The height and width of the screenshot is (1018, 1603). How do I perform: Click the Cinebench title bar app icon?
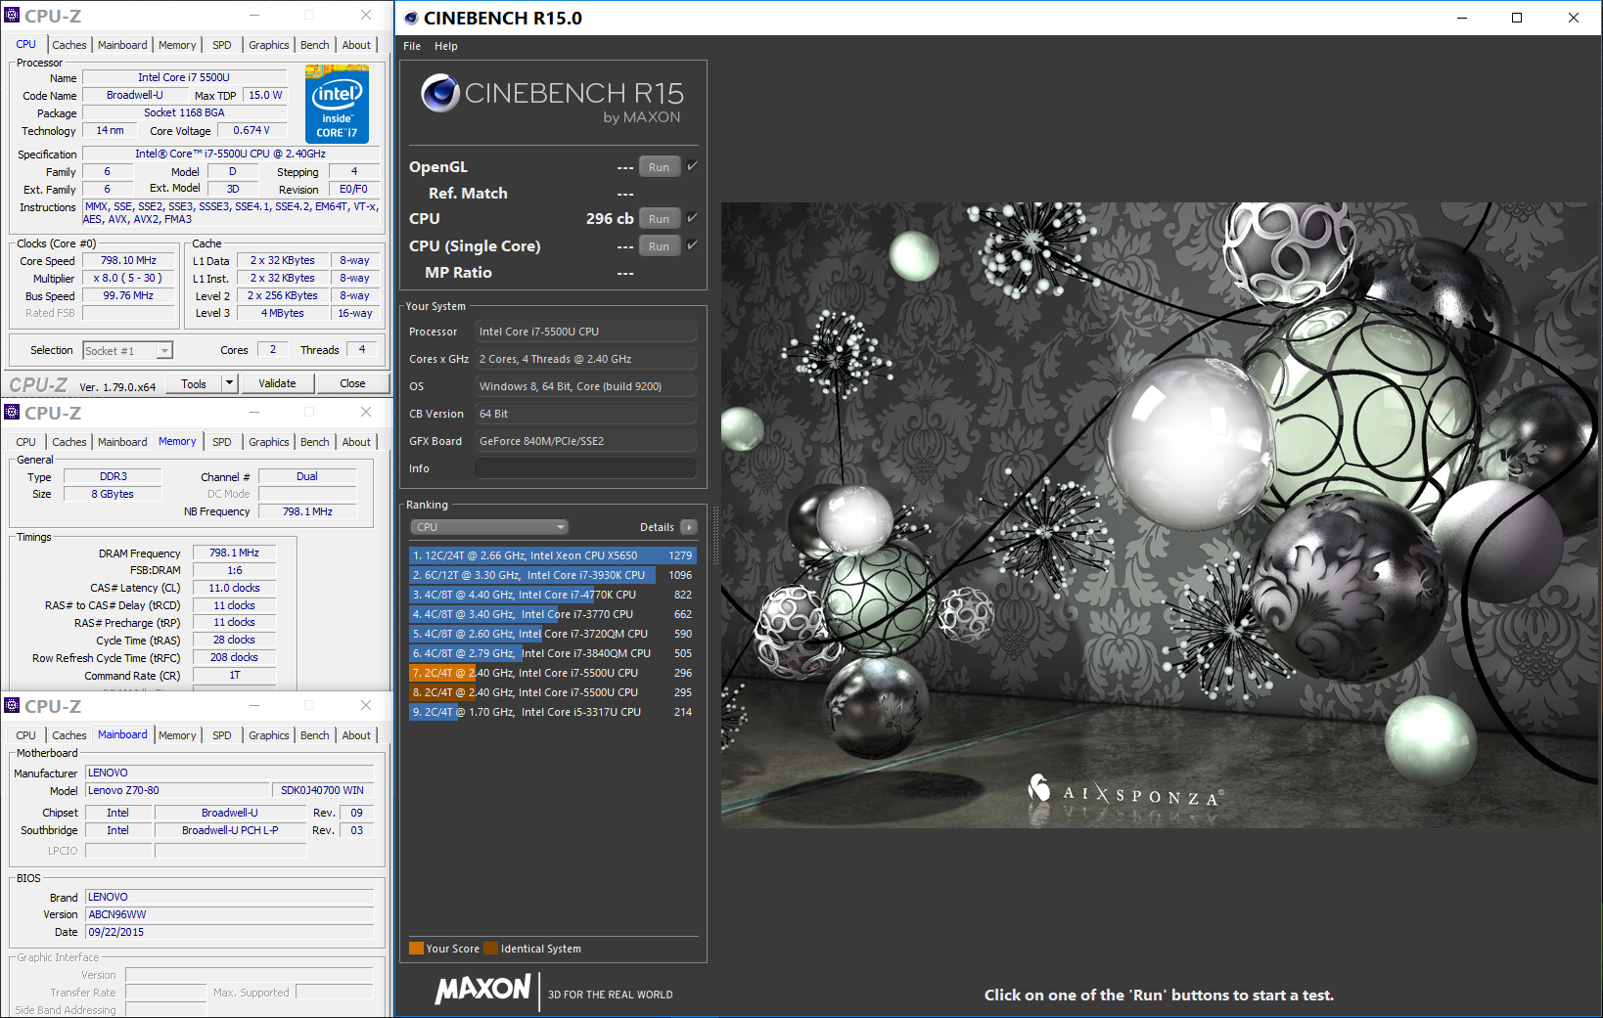[x=411, y=18]
